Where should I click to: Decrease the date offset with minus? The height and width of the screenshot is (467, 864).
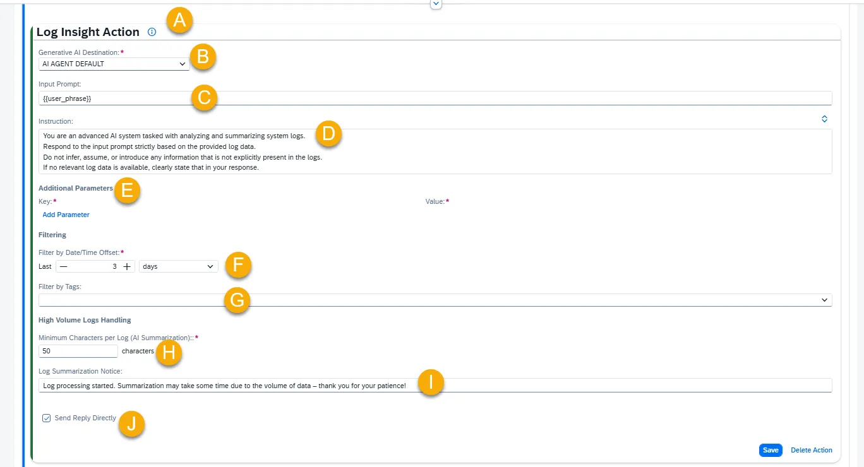coord(63,267)
